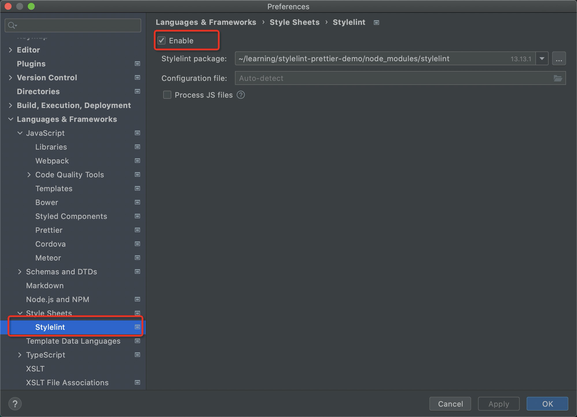This screenshot has height=417, width=577.
Task: Uncheck the Enable Stylelint checkbox
Action: point(161,40)
